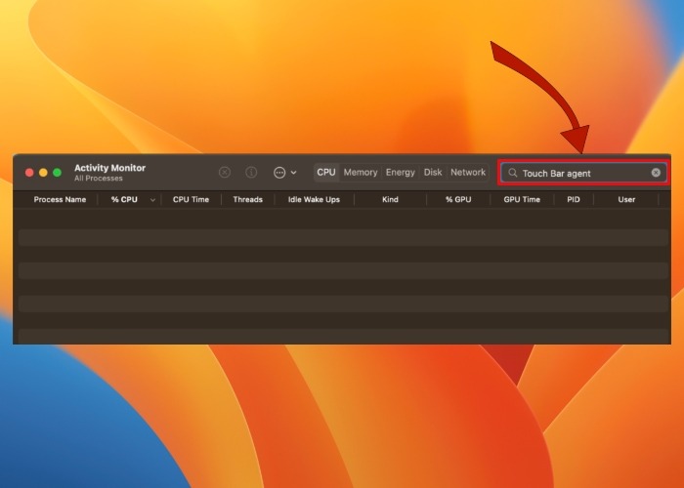Toggle sort order on % CPU column
Viewport: 684px width, 488px height.
124,199
